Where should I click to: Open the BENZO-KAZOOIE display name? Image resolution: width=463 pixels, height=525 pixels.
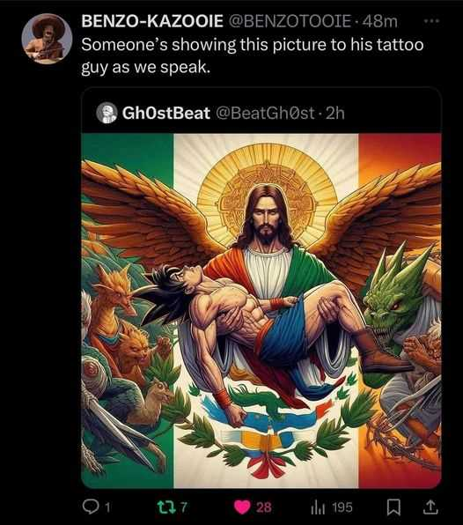tap(152, 21)
